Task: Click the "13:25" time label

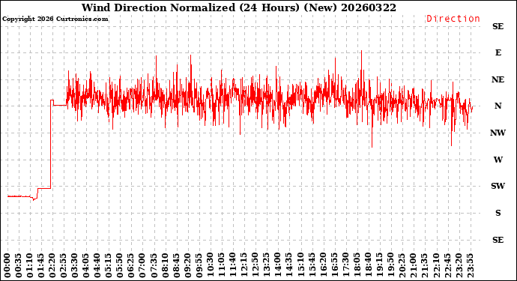Action: point(267,265)
